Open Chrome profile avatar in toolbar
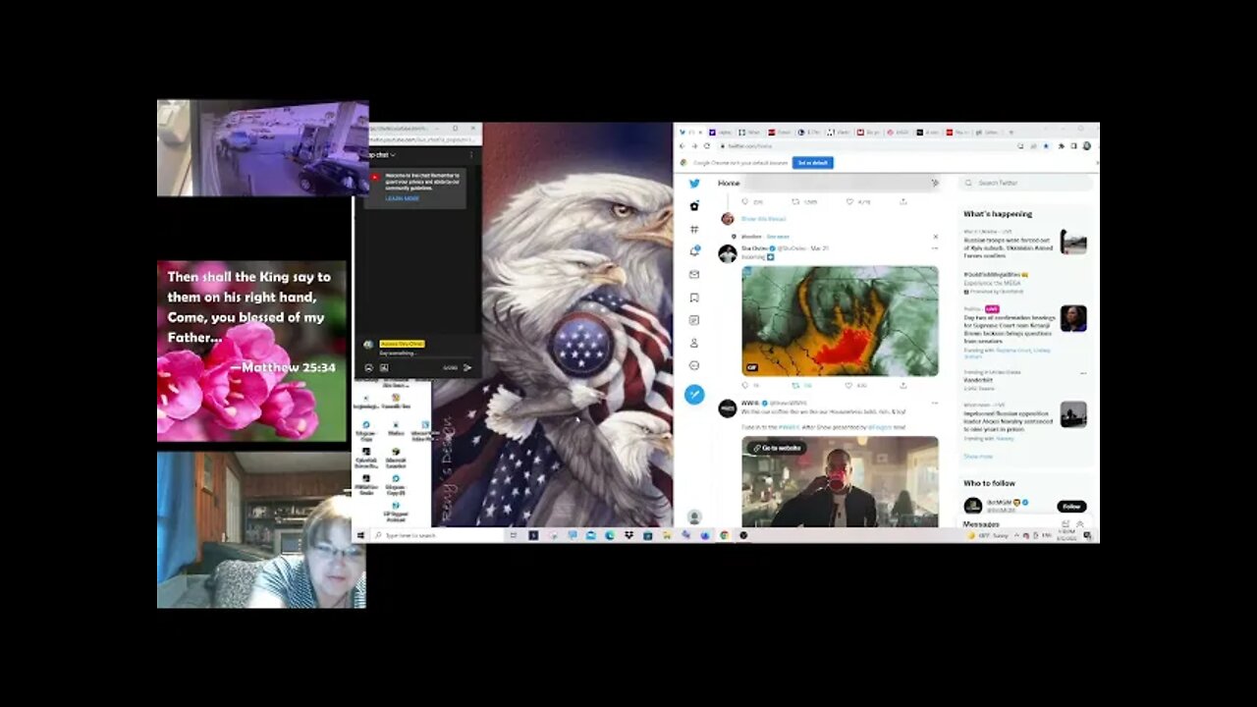This screenshot has height=707, width=1257. (x=1087, y=145)
